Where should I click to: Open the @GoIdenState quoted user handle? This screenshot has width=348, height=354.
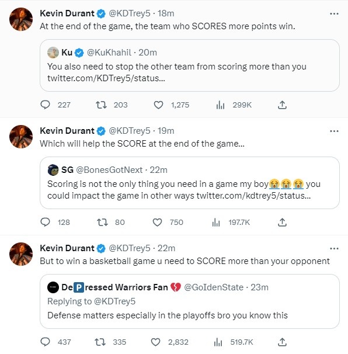214,287
